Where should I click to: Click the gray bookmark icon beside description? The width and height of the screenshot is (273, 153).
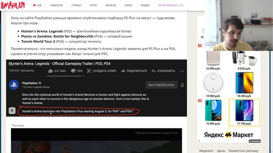(12, 110)
